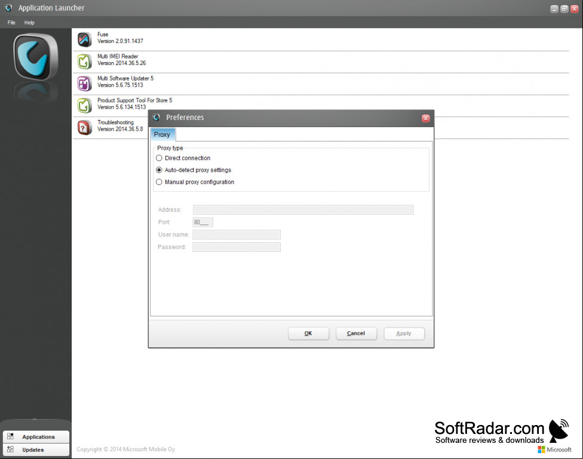Screen dimensions: 583x459
Task: Open the Help menu
Action: point(29,23)
